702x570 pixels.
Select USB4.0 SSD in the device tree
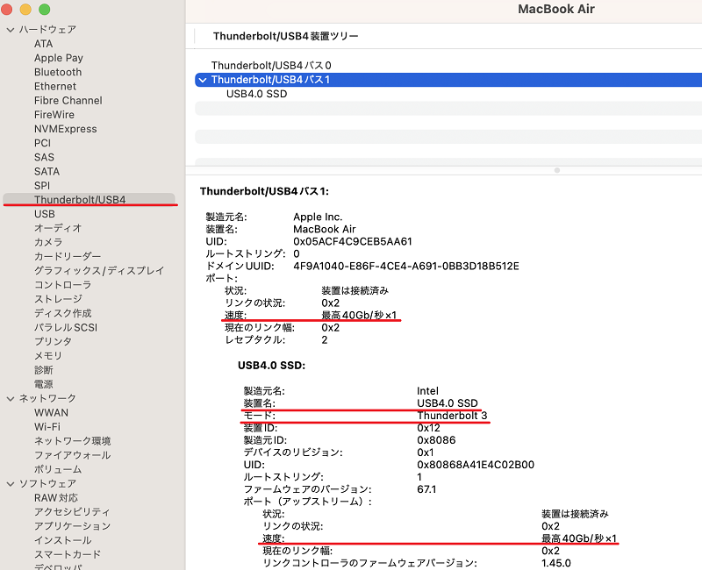[x=256, y=94]
